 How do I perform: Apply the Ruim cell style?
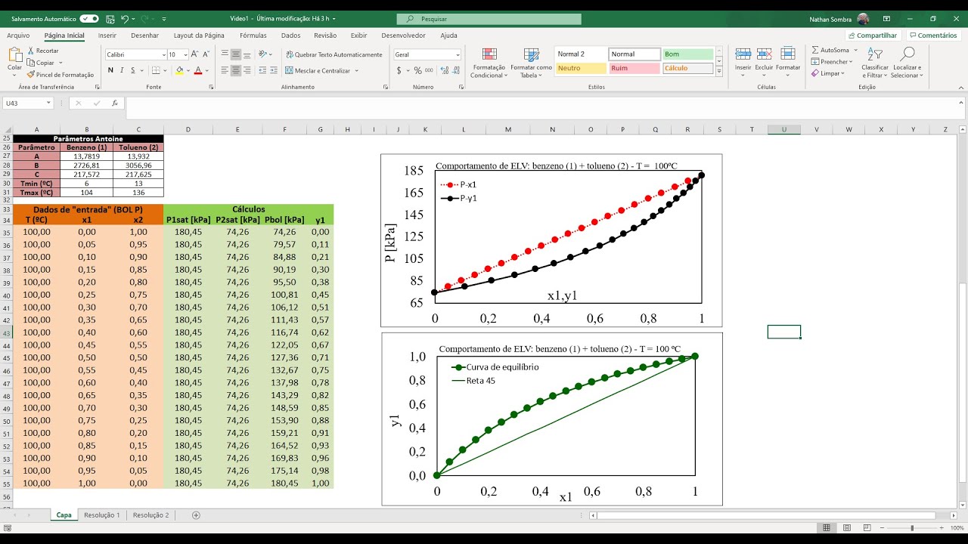pyautogui.click(x=634, y=68)
